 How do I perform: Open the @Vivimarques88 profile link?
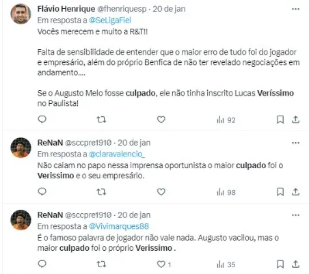coord(119,226)
